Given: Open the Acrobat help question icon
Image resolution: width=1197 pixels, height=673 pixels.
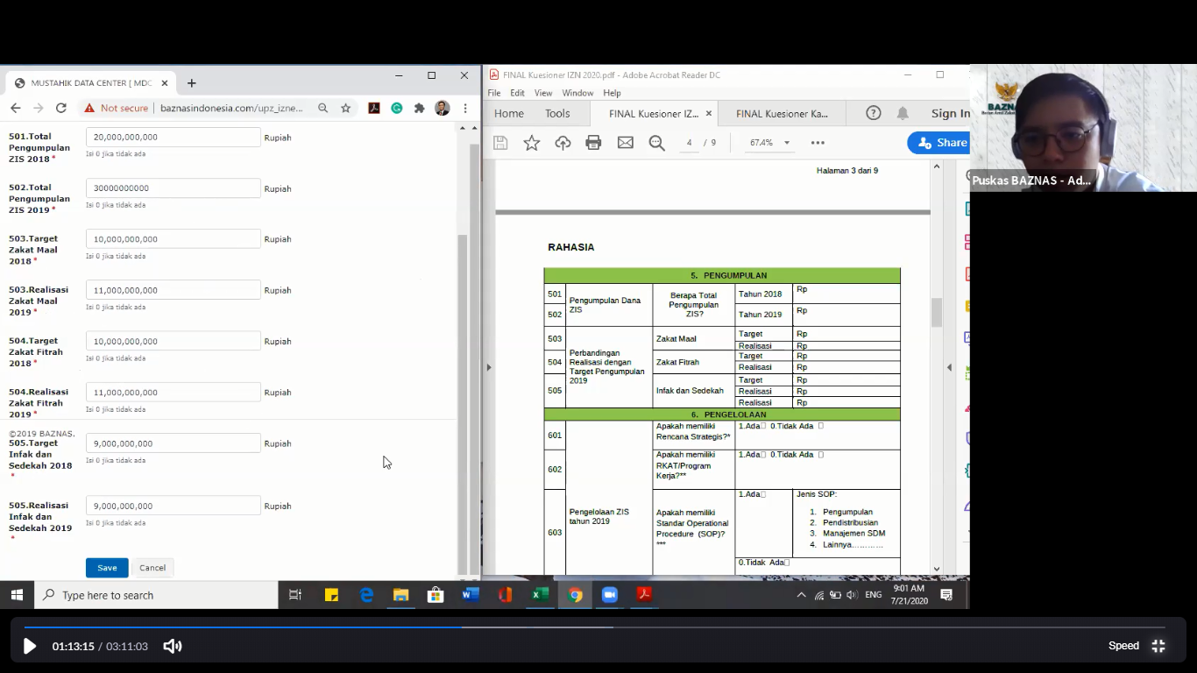Looking at the screenshot, I should (873, 113).
